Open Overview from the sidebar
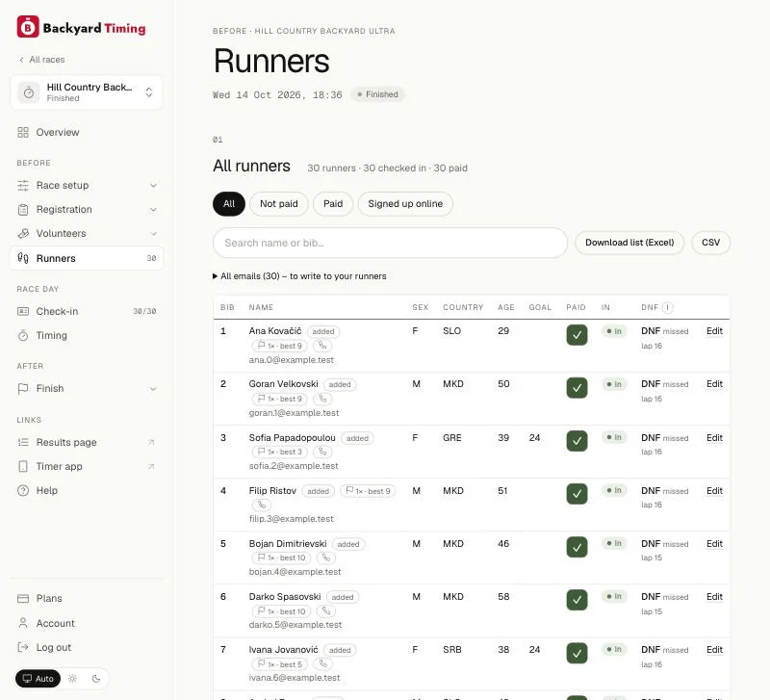This screenshot has height=700, width=770. (87, 132)
